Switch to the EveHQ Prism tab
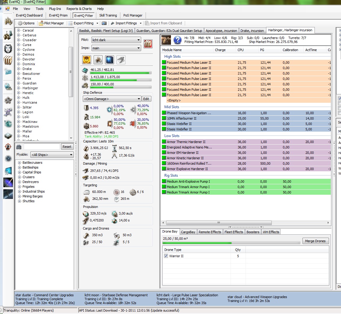The width and height of the screenshot is (341, 314). click(58, 15)
